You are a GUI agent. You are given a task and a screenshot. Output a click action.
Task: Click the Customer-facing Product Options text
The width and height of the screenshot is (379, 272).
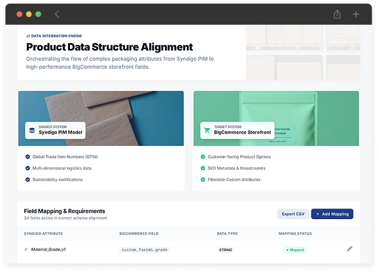click(240, 157)
